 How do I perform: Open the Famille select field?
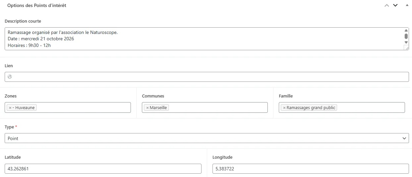point(342,107)
